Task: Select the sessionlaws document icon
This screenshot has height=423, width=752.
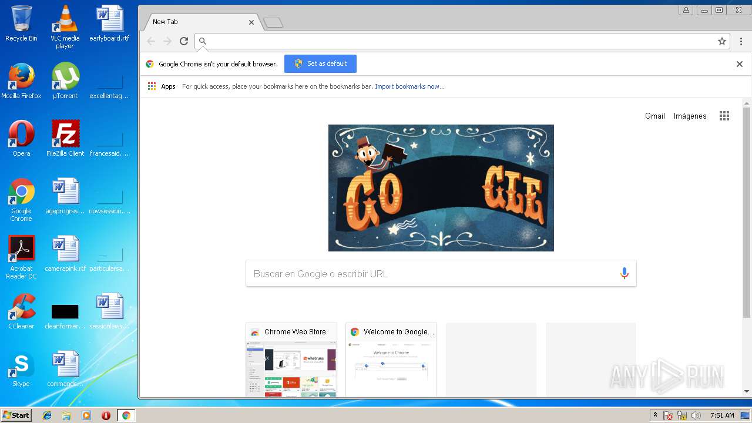Action: tap(109, 311)
